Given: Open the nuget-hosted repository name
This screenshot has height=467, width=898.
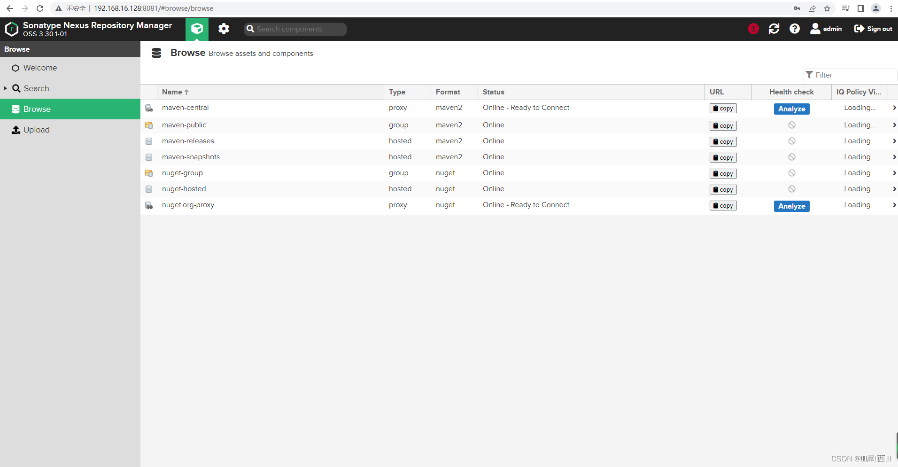Looking at the screenshot, I should tap(184, 189).
